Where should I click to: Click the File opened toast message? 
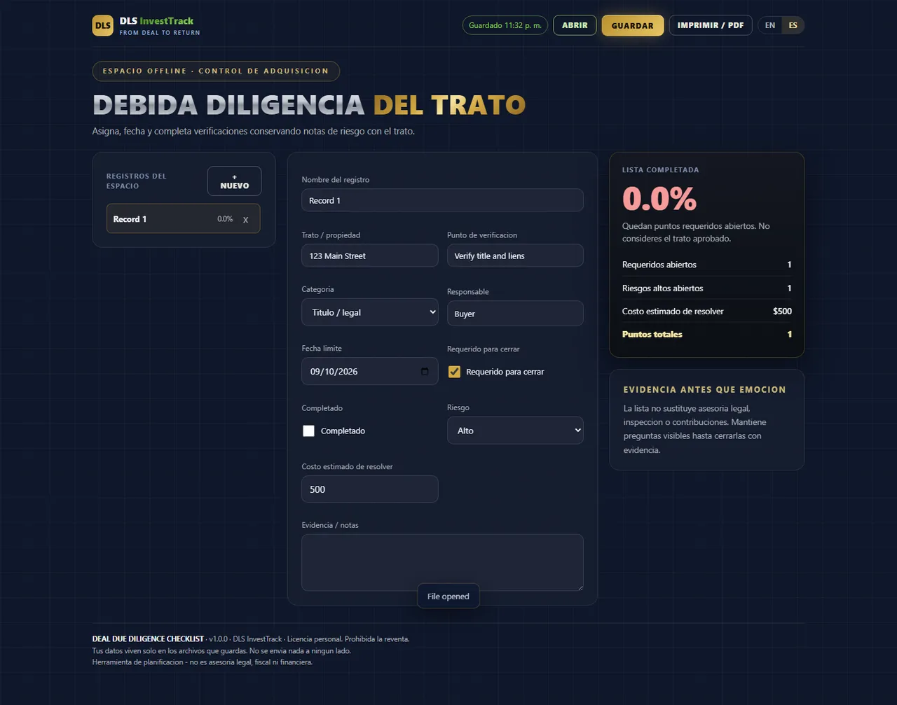448,596
